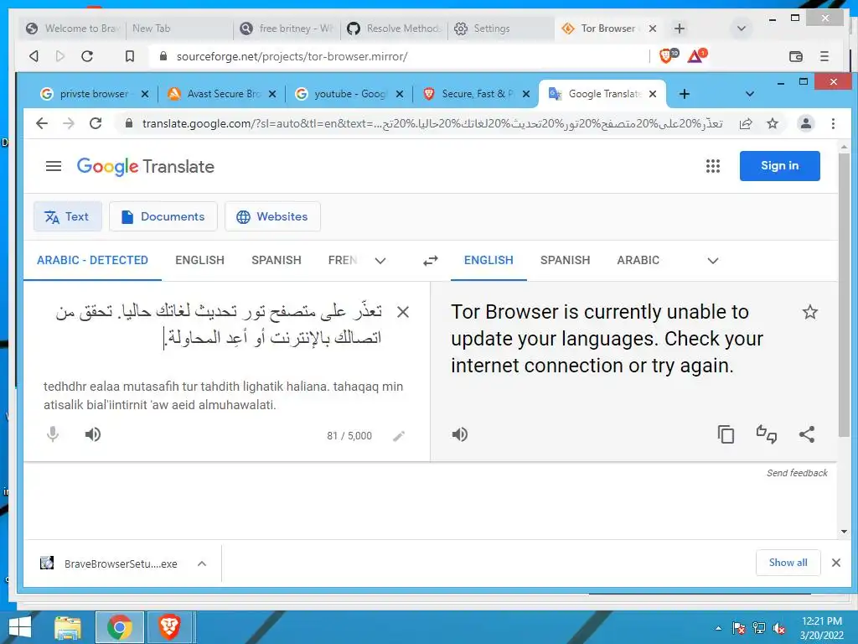
Task: Switch to Brave New Tab tab
Action: point(181,29)
